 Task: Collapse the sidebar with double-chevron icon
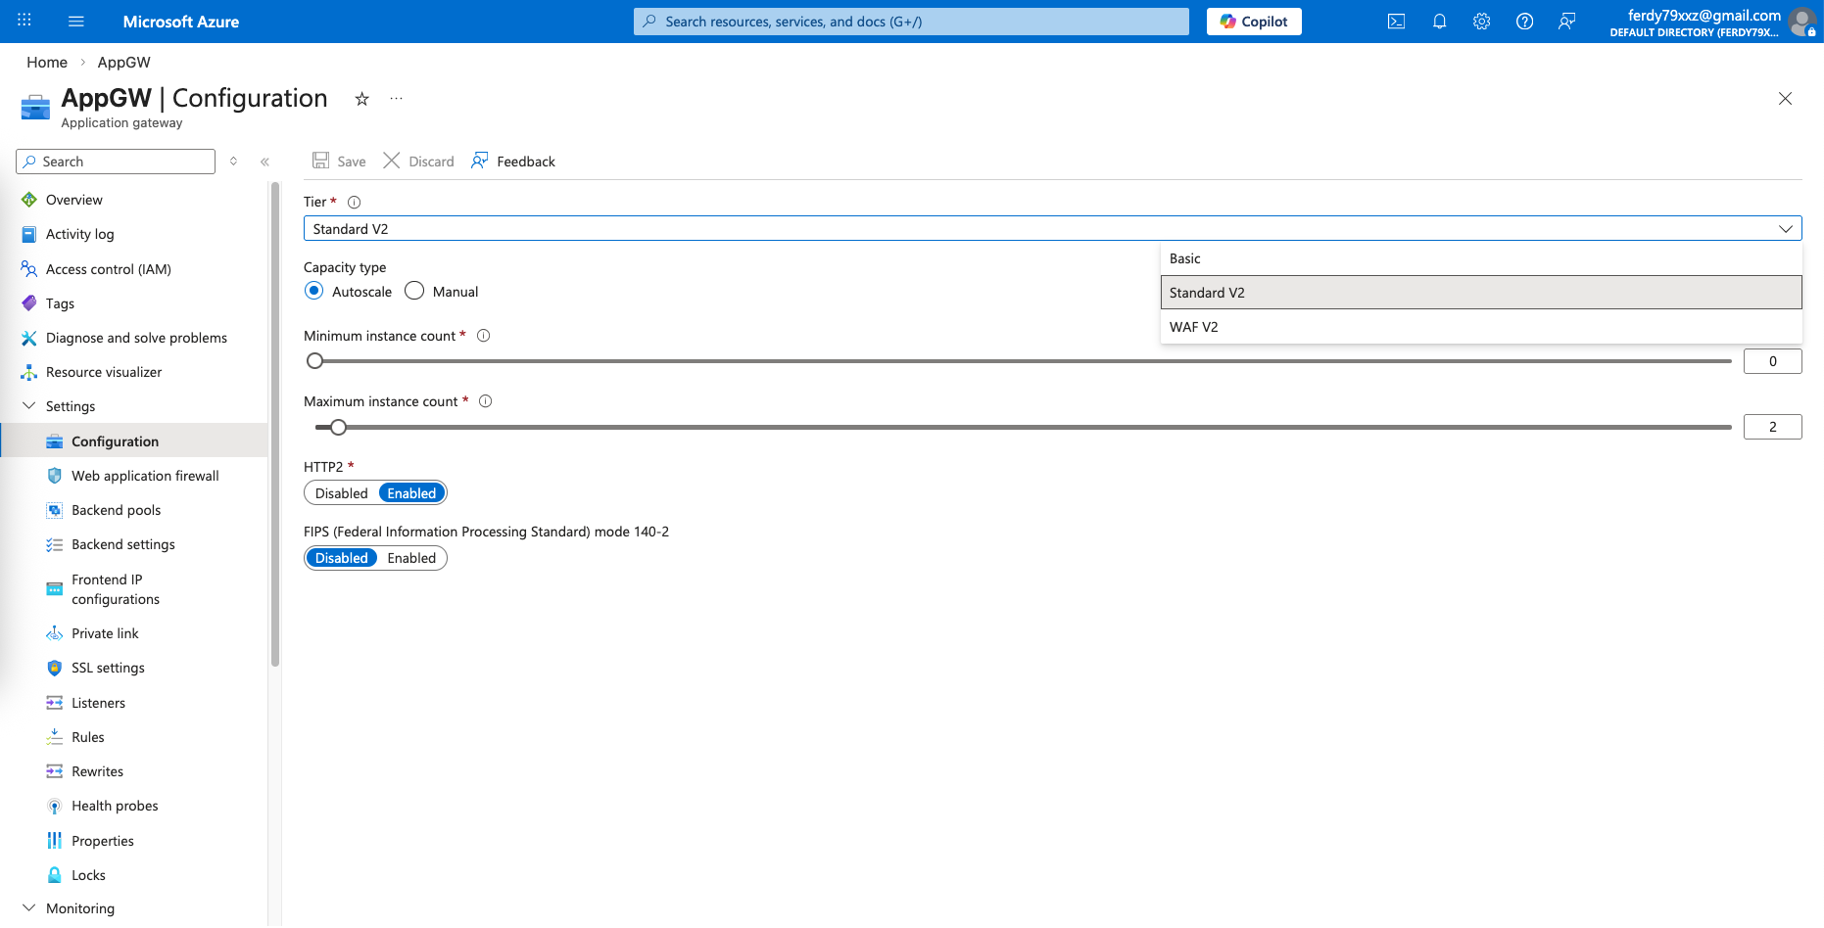[264, 162]
